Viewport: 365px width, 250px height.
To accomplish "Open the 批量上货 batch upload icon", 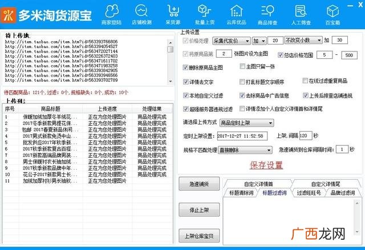I will point(204,14).
